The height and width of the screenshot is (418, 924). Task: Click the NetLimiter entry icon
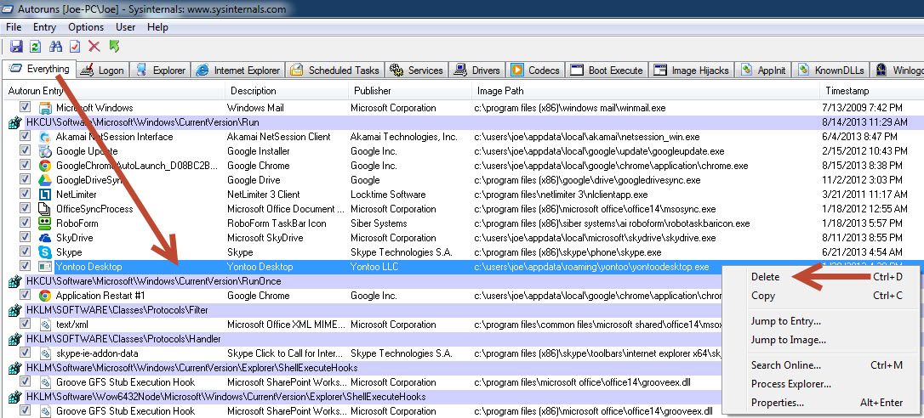(45, 195)
